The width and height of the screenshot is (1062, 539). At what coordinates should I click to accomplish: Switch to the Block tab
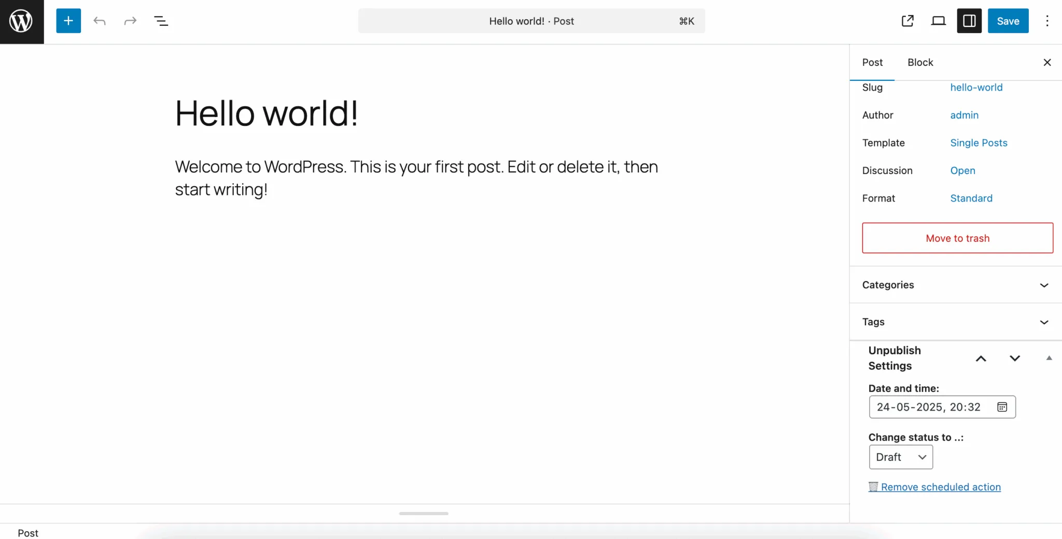[920, 62]
